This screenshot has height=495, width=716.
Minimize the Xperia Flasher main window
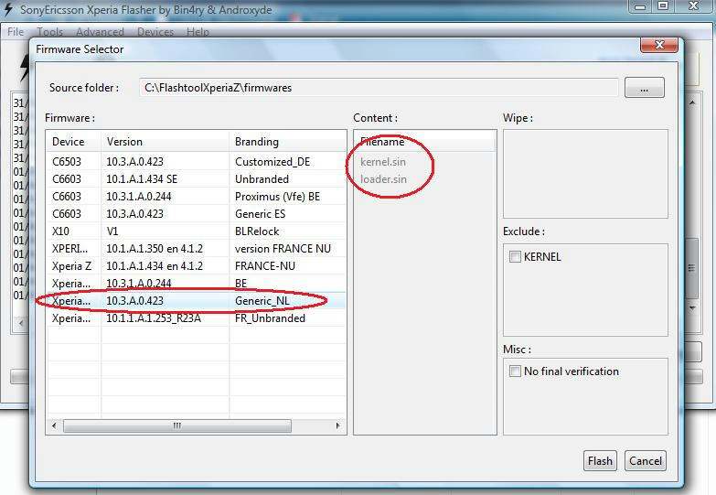[x=641, y=6]
